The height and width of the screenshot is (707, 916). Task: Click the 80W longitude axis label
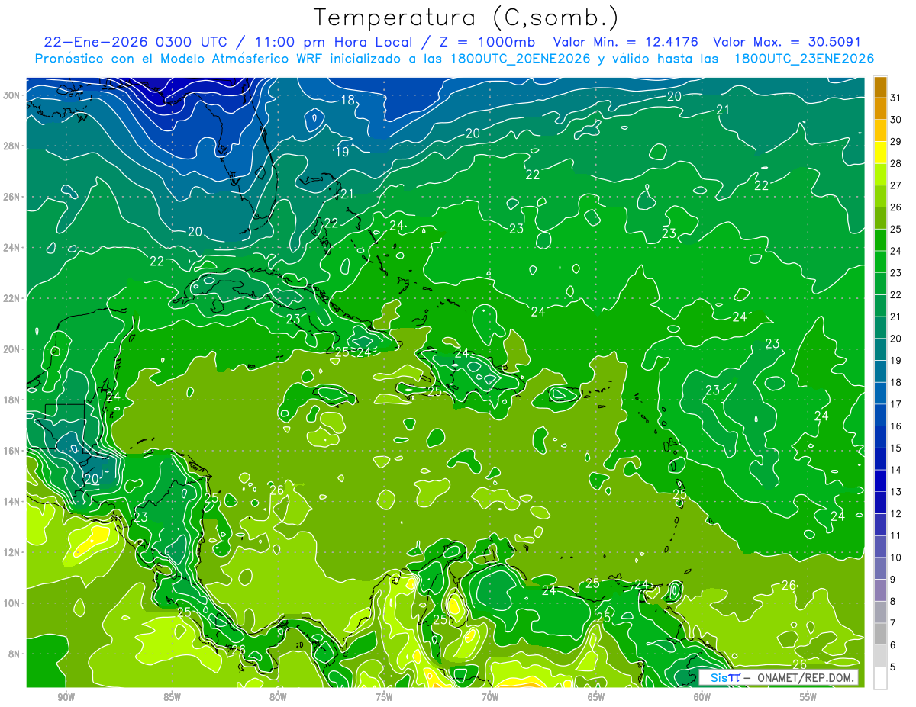click(x=278, y=697)
